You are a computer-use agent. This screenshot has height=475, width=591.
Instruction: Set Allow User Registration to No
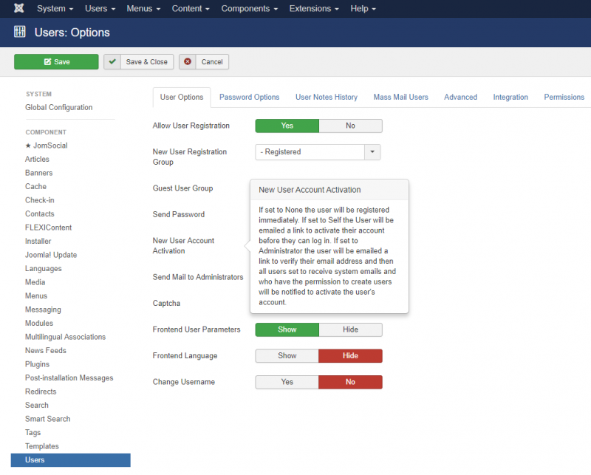tap(350, 126)
